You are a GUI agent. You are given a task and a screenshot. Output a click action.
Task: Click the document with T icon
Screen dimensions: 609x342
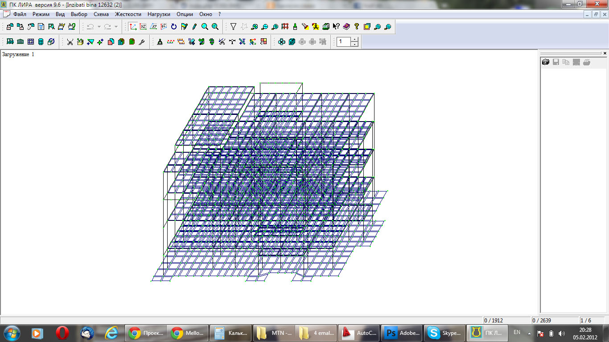(41, 27)
